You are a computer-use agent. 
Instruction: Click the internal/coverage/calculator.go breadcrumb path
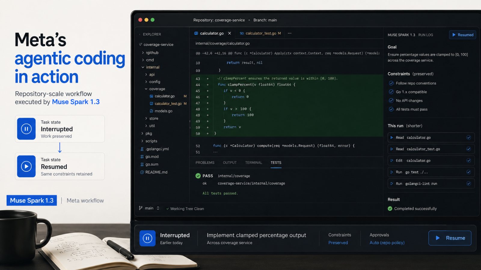(x=222, y=43)
